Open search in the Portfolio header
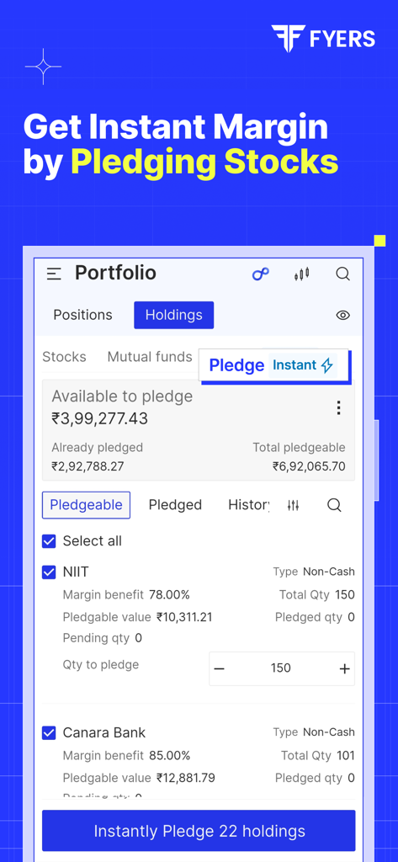 coord(343,274)
